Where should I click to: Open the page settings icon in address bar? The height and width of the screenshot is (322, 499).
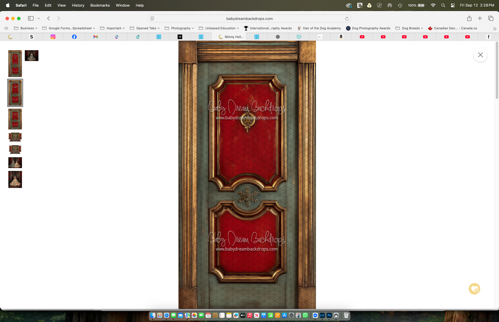coord(152,19)
